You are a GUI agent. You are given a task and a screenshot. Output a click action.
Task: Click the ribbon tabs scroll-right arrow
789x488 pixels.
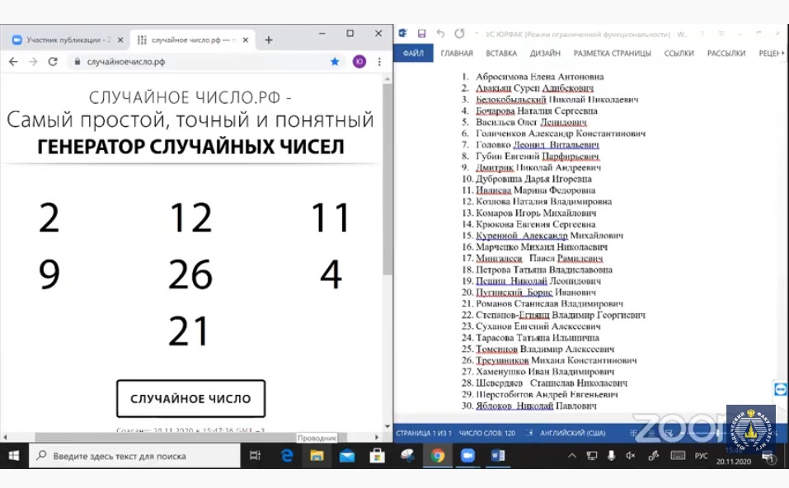[x=783, y=54]
